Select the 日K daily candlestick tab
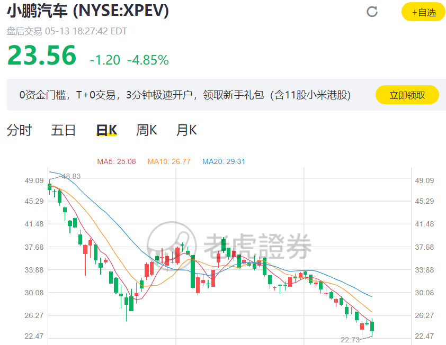The image size is (446, 345). point(106,130)
